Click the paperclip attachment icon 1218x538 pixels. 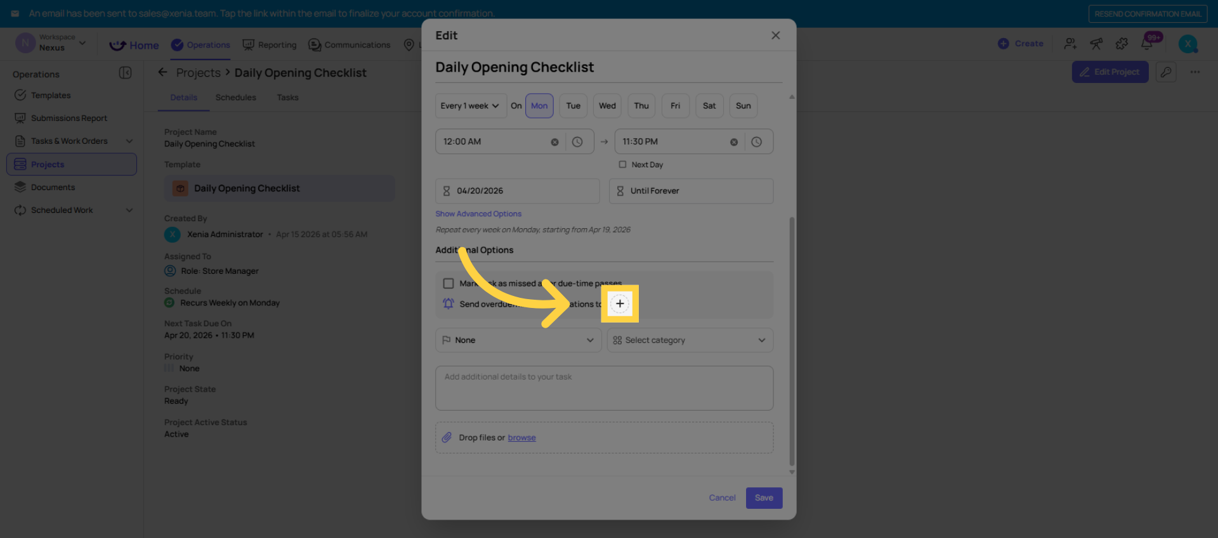tap(447, 438)
